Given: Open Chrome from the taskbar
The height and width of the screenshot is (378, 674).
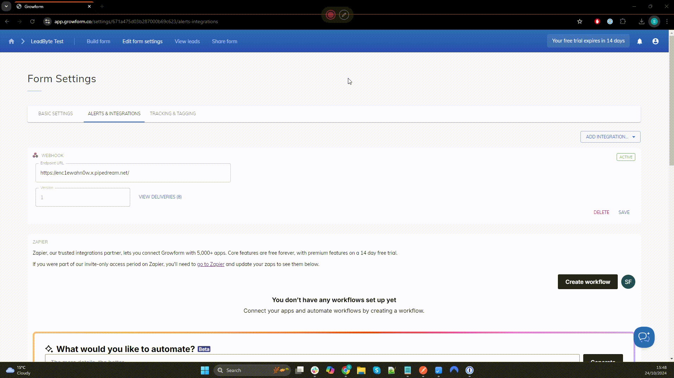Looking at the screenshot, I should 346,370.
